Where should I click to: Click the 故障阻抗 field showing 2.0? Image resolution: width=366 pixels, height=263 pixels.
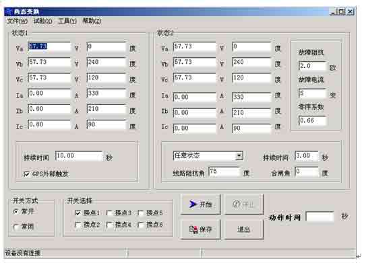(312, 66)
